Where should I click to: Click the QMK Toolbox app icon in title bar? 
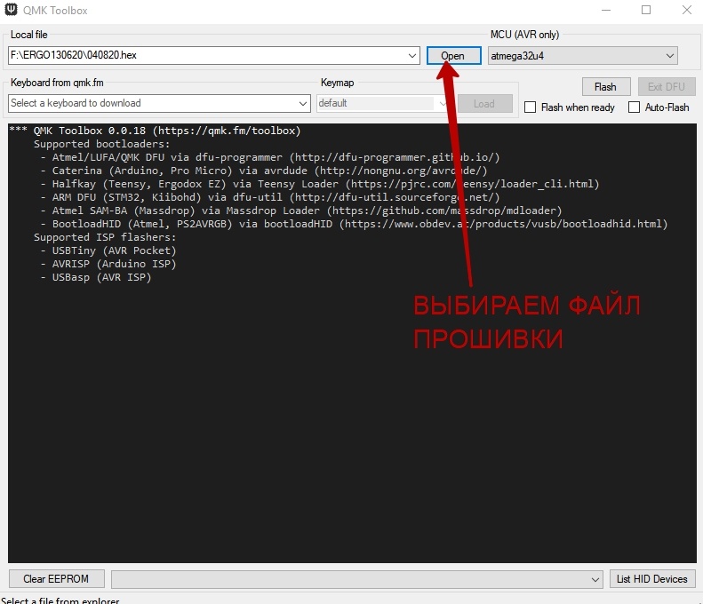tap(11, 10)
